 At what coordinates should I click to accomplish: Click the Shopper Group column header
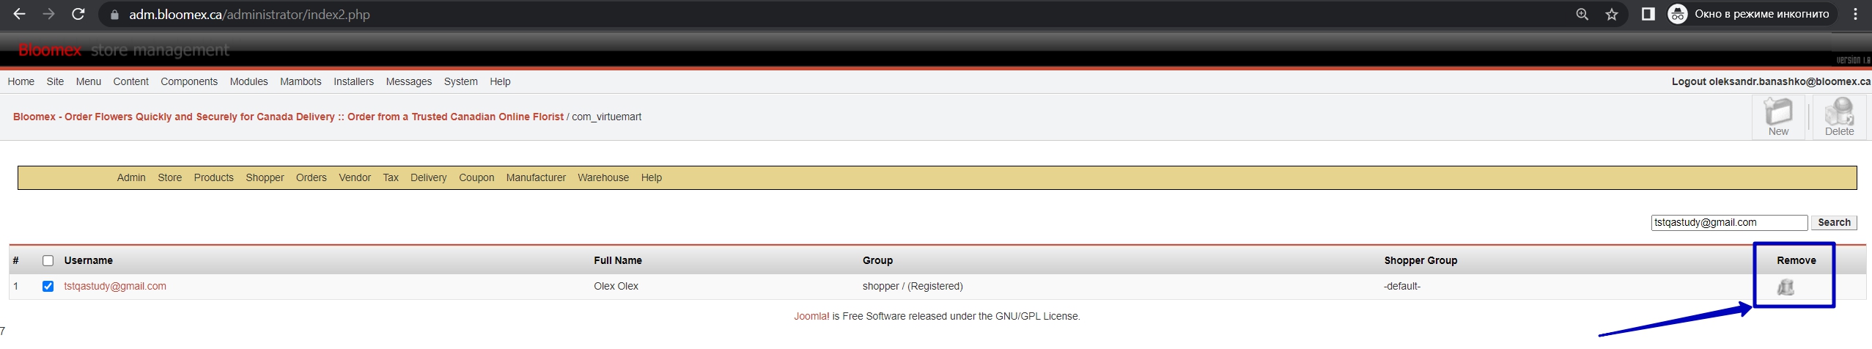point(1420,260)
